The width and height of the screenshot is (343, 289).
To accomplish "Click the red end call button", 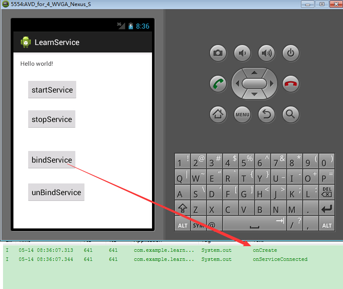I will pos(291,84).
